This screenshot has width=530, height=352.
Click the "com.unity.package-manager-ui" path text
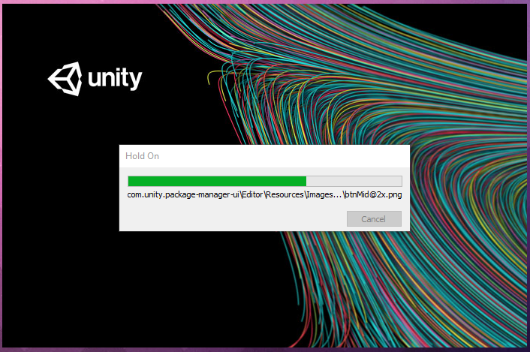point(183,194)
